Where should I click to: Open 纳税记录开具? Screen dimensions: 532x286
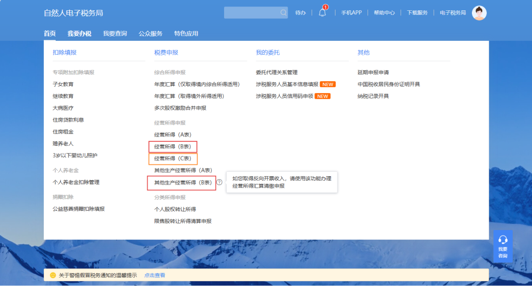click(373, 96)
